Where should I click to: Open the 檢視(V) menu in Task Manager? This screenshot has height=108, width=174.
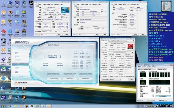click(x=149, y=67)
